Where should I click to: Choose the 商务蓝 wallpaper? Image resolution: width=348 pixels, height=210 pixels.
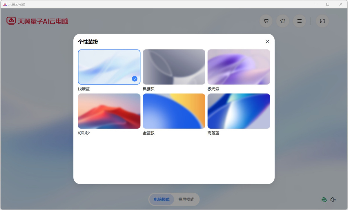point(239,111)
